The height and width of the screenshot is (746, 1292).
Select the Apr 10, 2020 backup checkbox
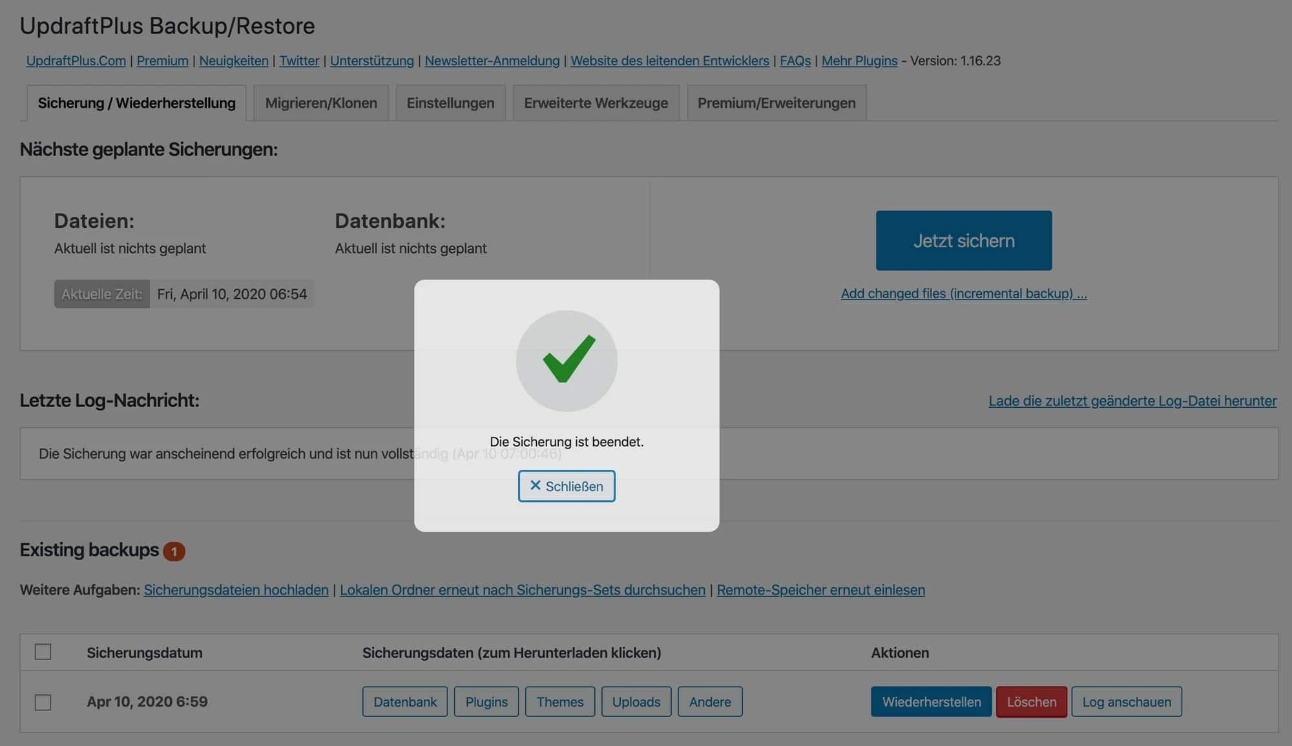(x=43, y=701)
